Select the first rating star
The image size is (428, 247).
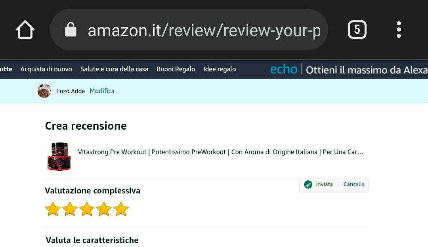(x=53, y=209)
